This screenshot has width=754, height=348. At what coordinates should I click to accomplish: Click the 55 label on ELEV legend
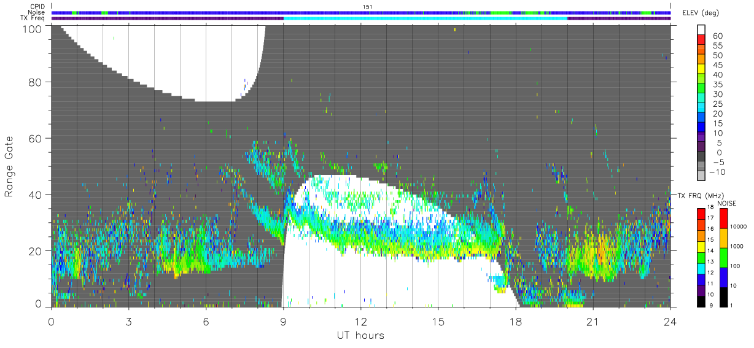click(x=718, y=45)
